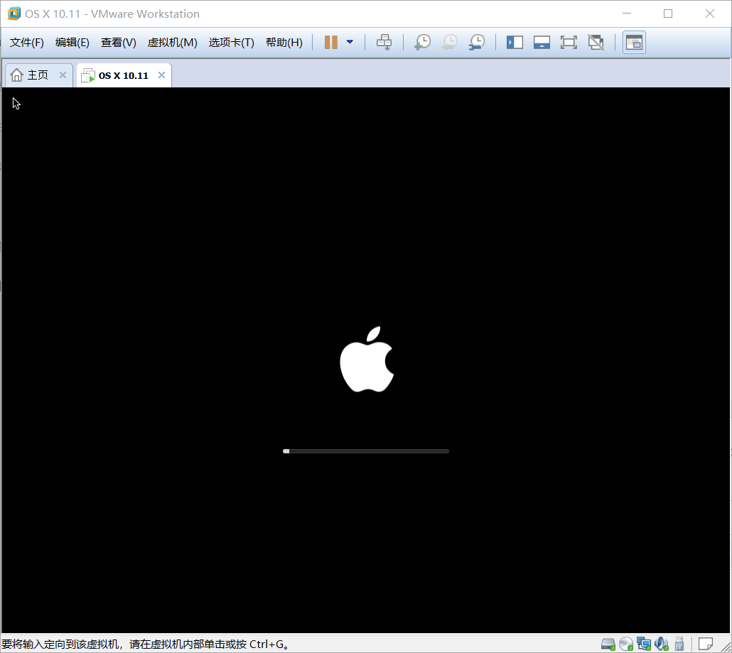Open the power options dropdown arrow
The height and width of the screenshot is (653, 732).
click(350, 42)
